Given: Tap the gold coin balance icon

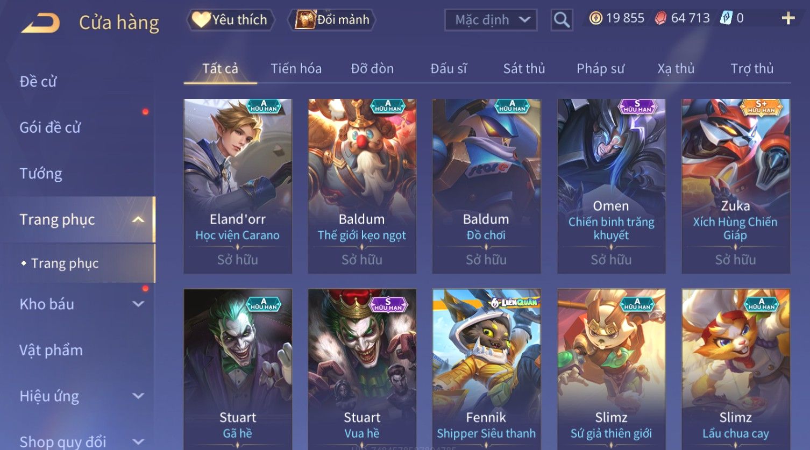Looking at the screenshot, I should [x=595, y=18].
